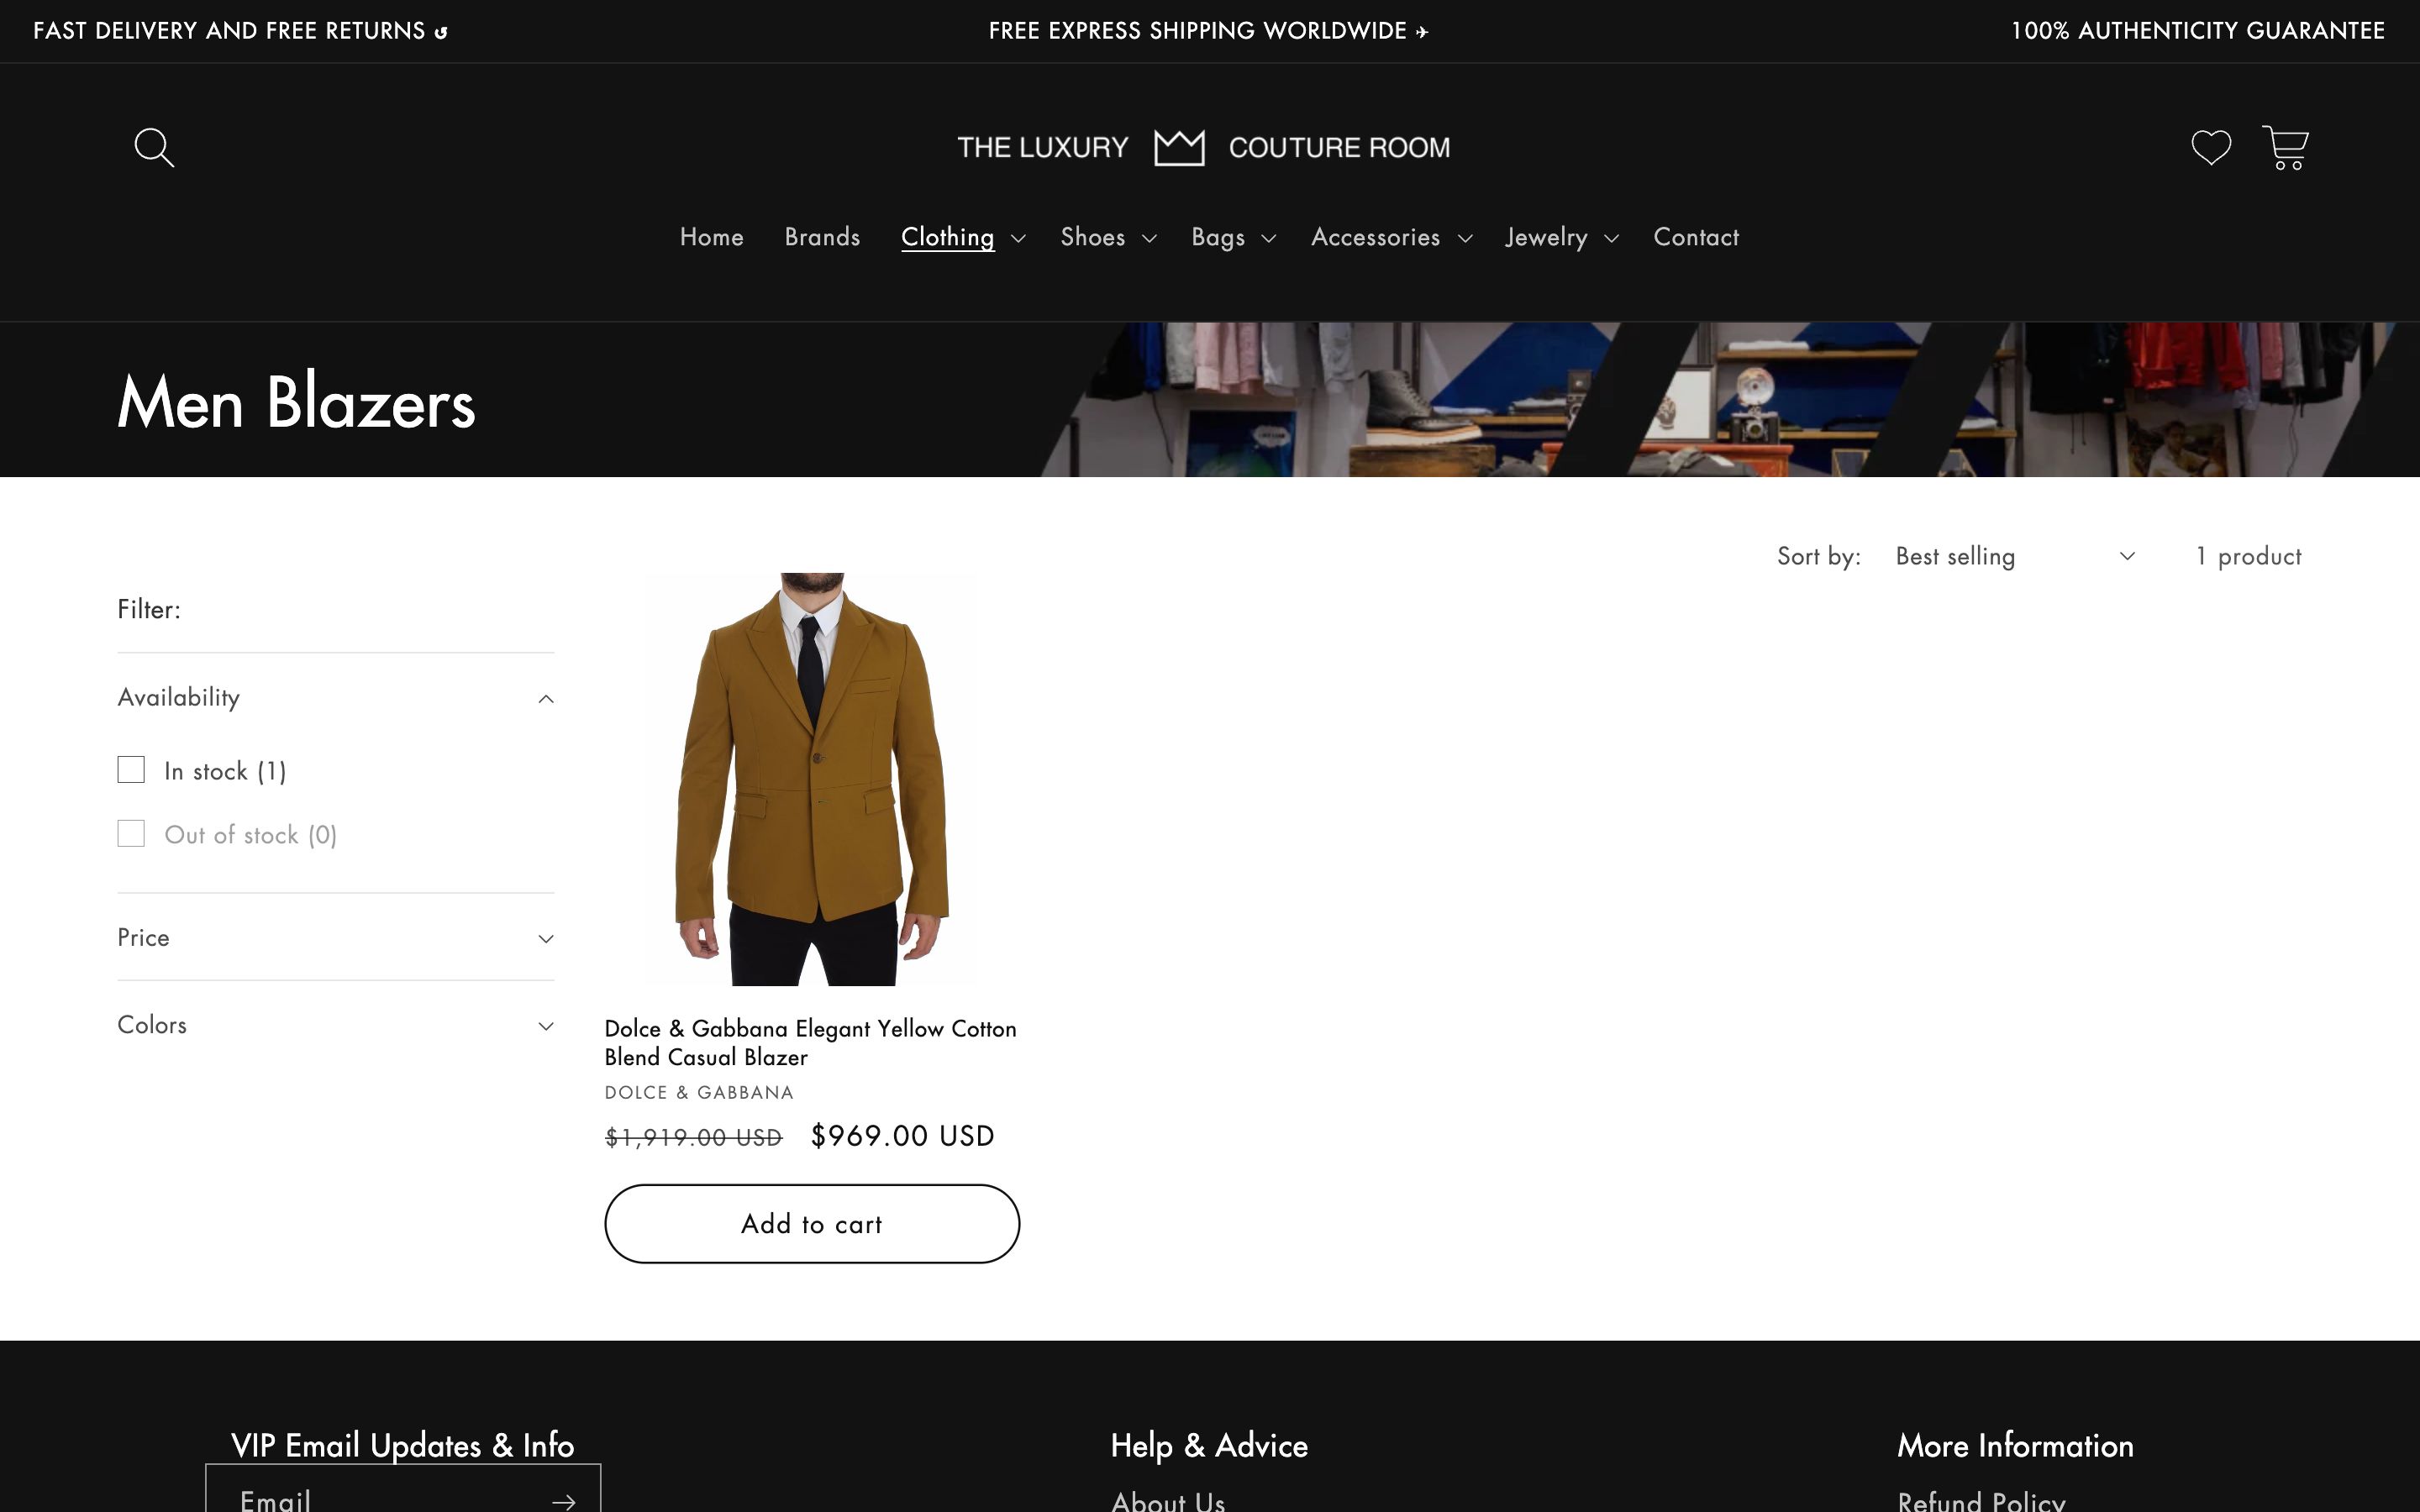Collapse the Availability filter section
This screenshot has height=1512, width=2420.
pyautogui.click(x=546, y=697)
